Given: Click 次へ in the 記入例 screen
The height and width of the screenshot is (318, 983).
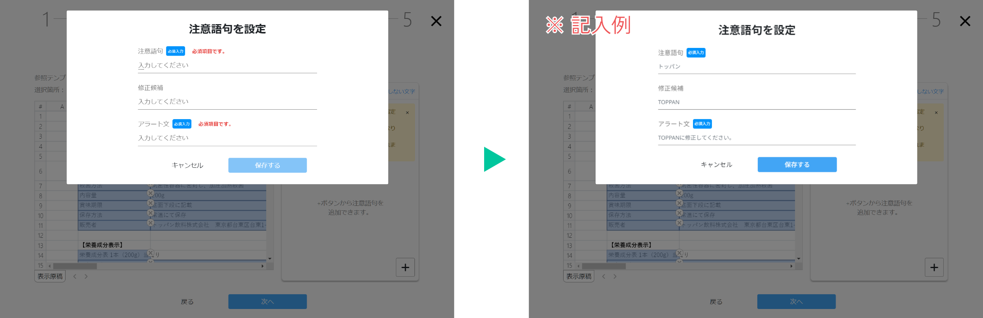Looking at the screenshot, I should coord(796,302).
